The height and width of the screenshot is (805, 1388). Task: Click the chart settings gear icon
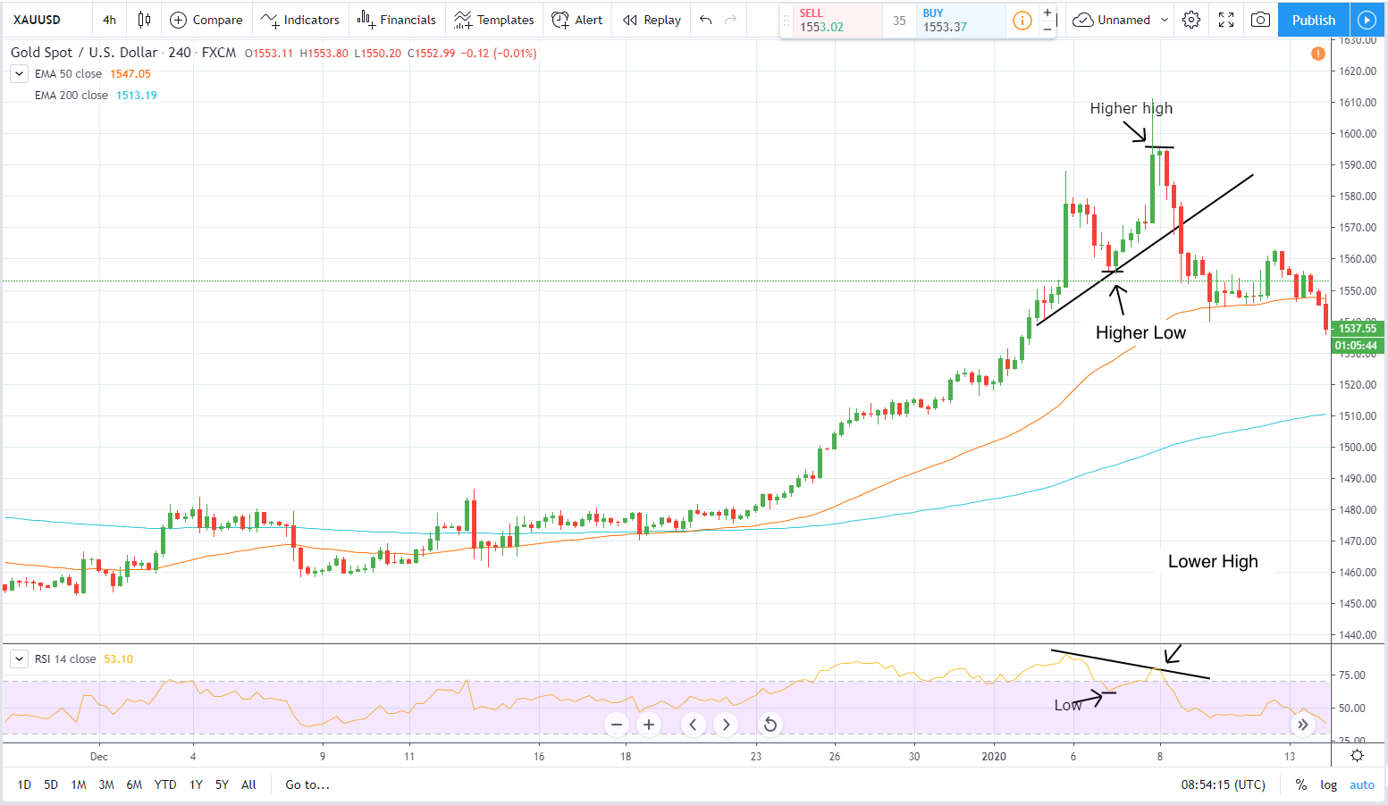[x=1190, y=20]
